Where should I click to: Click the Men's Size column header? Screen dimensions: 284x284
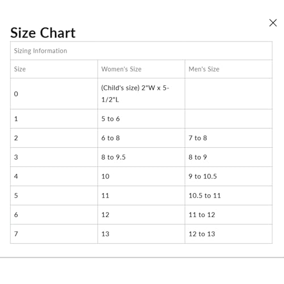228,69
